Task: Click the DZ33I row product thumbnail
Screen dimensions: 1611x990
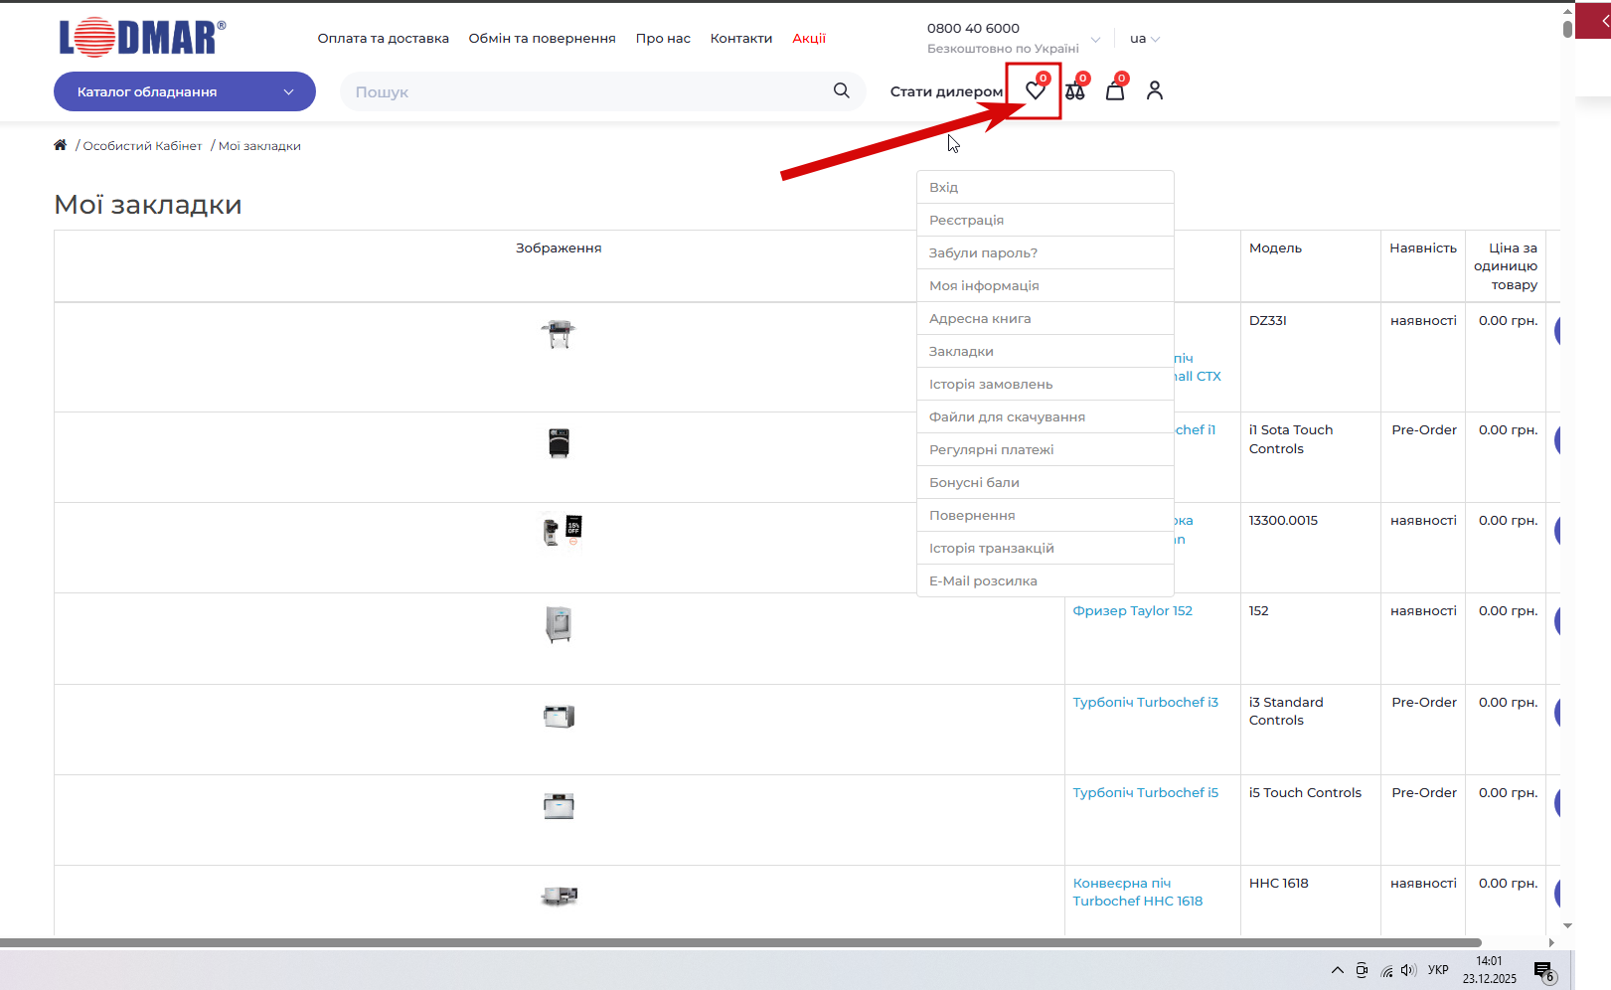Action: [559, 334]
